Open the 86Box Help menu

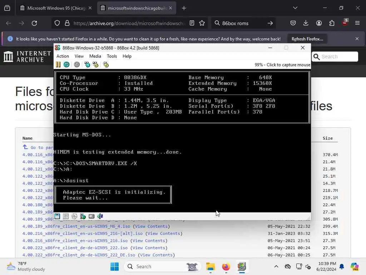(127, 56)
